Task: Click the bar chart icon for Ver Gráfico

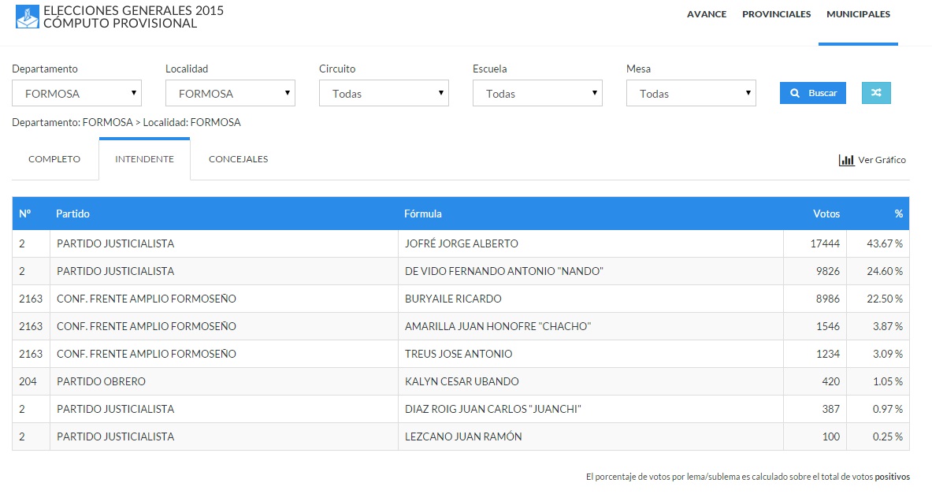Action: point(846,160)
